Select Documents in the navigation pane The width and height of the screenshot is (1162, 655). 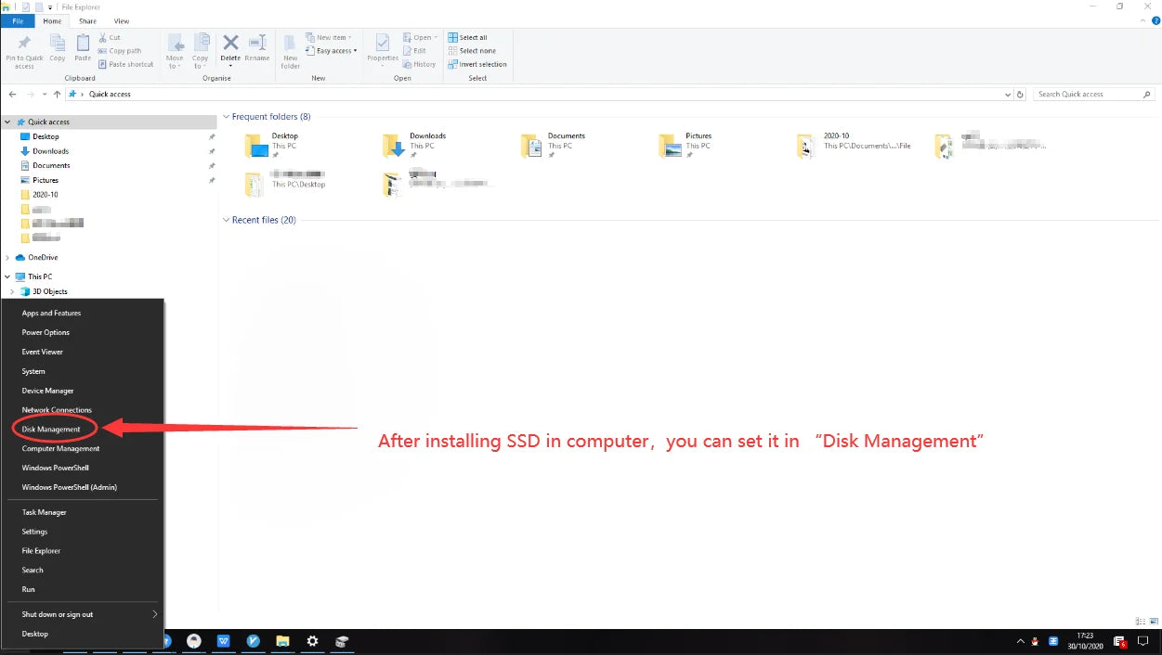click(51, 165)
